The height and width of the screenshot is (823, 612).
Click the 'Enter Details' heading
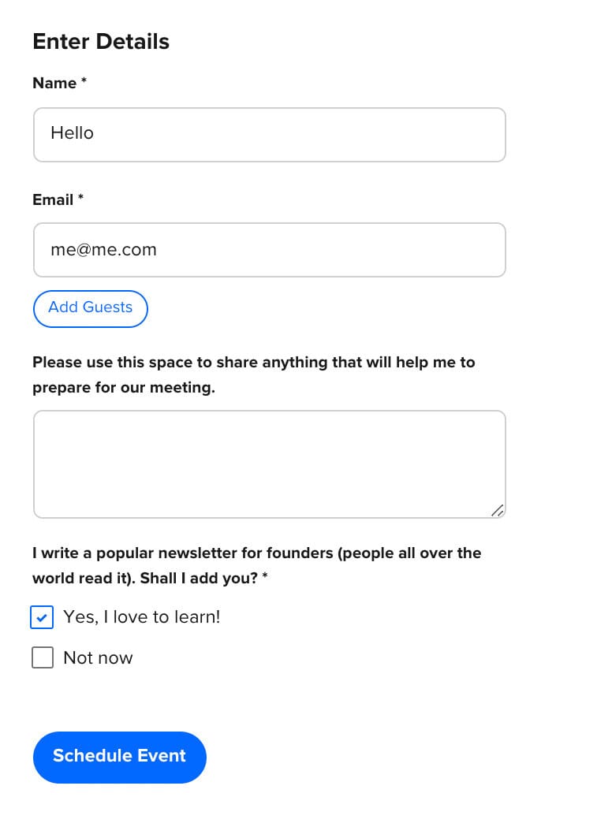[x=101, y=42]
